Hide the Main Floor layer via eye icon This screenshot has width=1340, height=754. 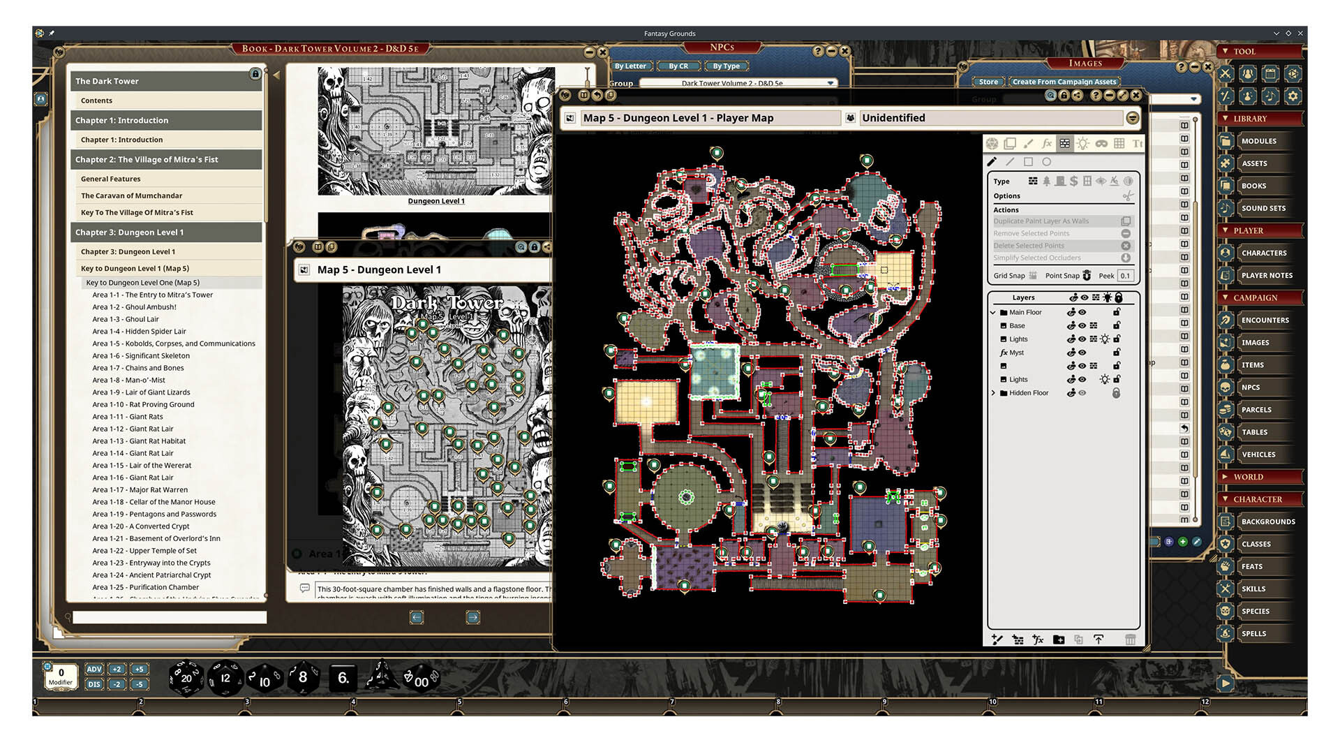click(x=1082, y=313)
